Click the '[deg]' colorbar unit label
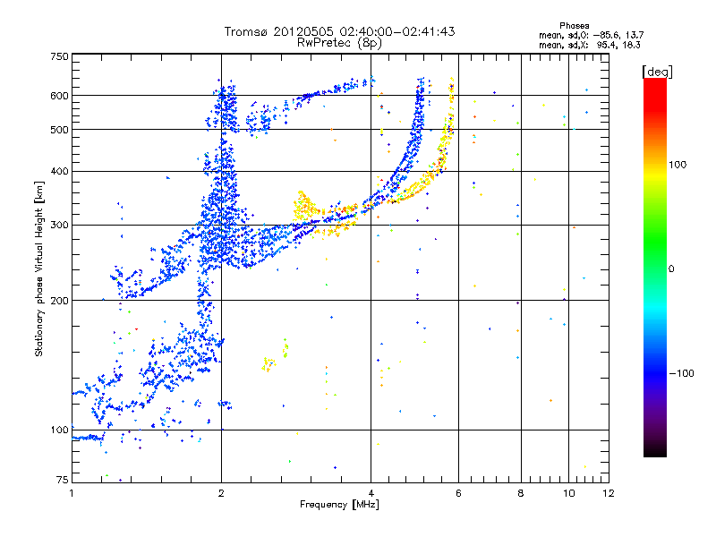 (x=657, y=72)
